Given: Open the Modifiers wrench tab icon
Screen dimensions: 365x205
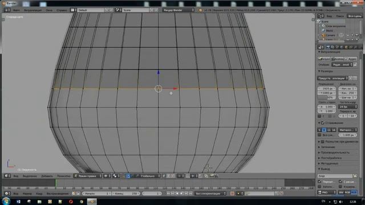Looking at the screenshot, I should coord(355,47).
